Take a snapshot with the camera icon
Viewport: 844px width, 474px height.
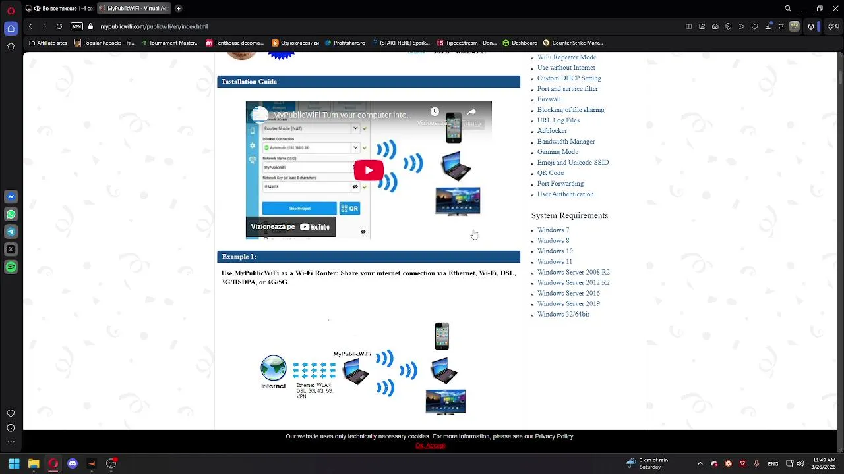click(x=715, y=26)
